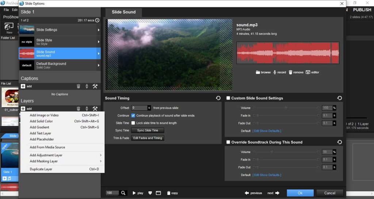Click the Captions tools wrench icon
This screenshot has height=199, width=374.
tap(95, 86)
